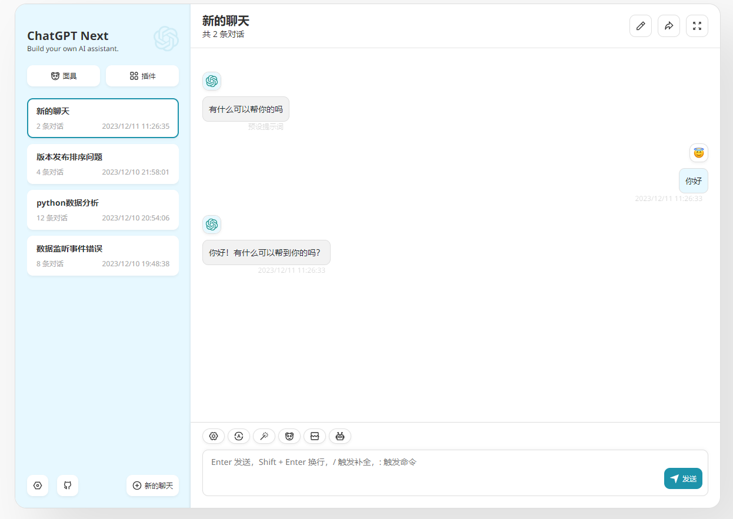733x519 pixels.
Task: Open the 面具 mask button
Action: click(x=64, y=76)
